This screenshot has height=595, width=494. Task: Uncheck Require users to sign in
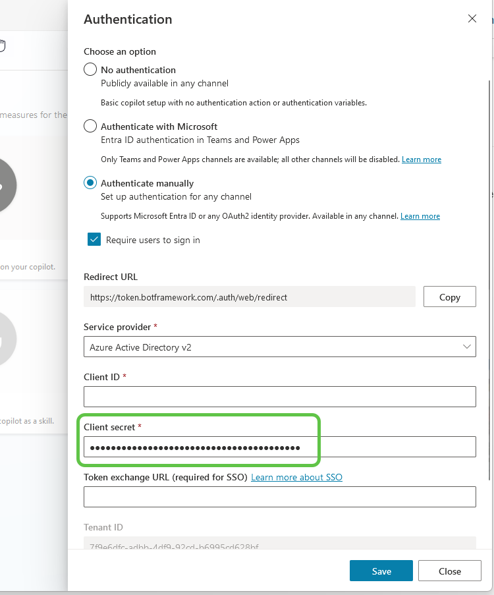pyautogui.click(x=94, y=240)
